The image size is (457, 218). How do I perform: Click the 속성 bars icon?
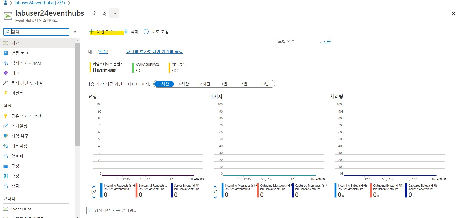[x=6, y=176]
